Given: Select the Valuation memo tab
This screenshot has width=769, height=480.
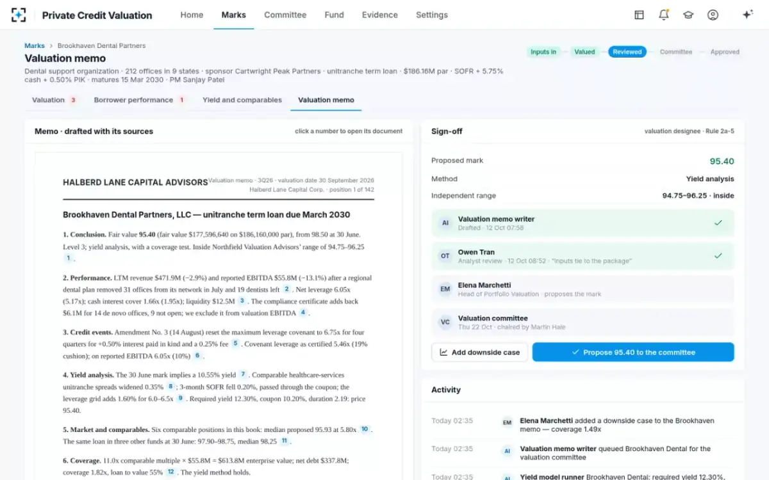Looking at the screenshot, I should pyautogui.click(x=326, y=100).
